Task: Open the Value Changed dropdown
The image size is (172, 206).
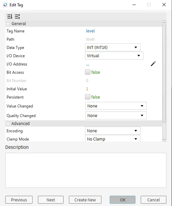Action: tap(116, 106)
